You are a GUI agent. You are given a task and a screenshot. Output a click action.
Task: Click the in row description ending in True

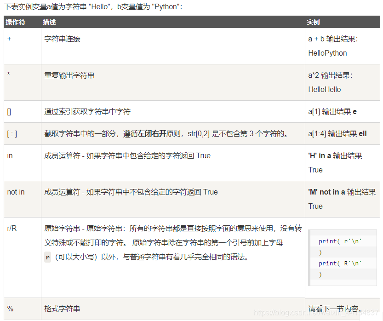point(127,155)
